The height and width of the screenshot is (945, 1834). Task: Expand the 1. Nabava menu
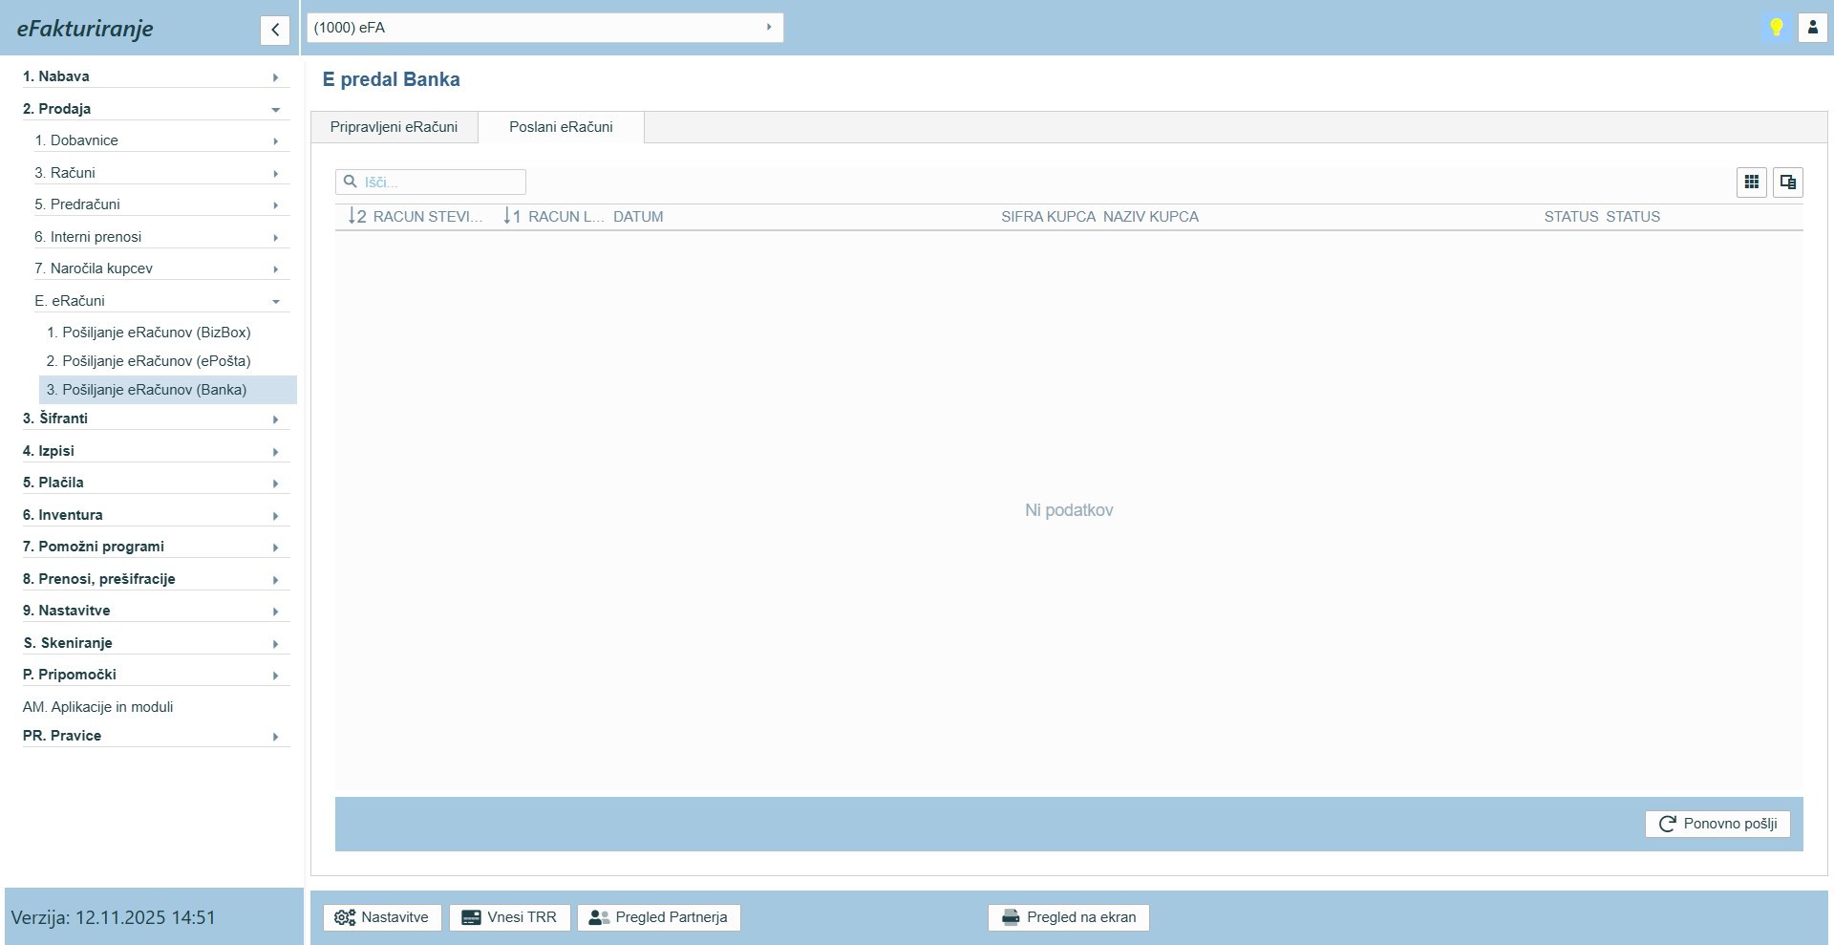[153, 76]
